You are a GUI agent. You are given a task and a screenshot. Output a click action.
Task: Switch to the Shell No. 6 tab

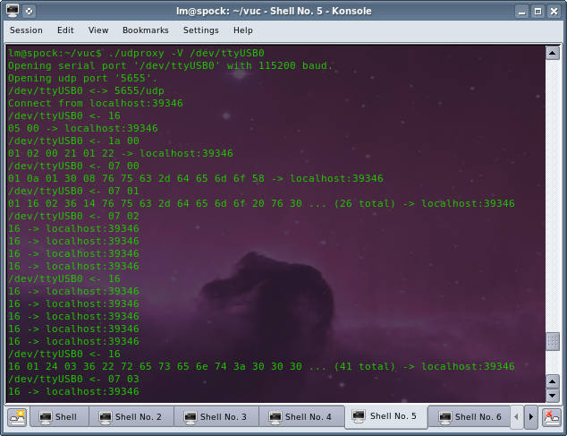click(470, 417)
